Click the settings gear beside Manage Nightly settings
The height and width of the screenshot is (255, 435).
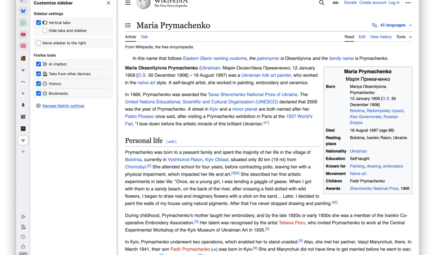(x=38, y=106)
